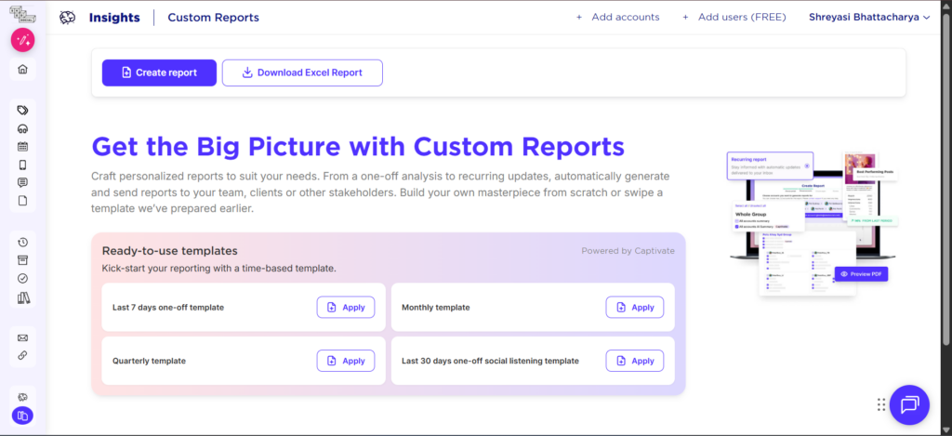Screen dimensions: 952x436
Task: Click the Add accounts link
Action: [617, 18]
